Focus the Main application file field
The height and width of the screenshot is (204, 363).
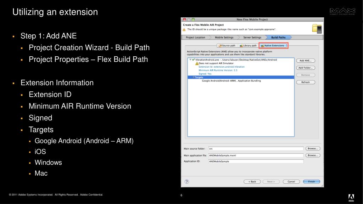(x=256, y=155)
